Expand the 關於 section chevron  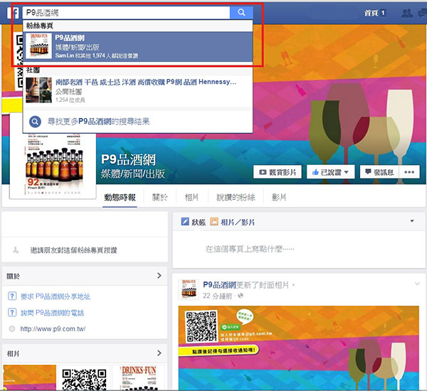159,276
